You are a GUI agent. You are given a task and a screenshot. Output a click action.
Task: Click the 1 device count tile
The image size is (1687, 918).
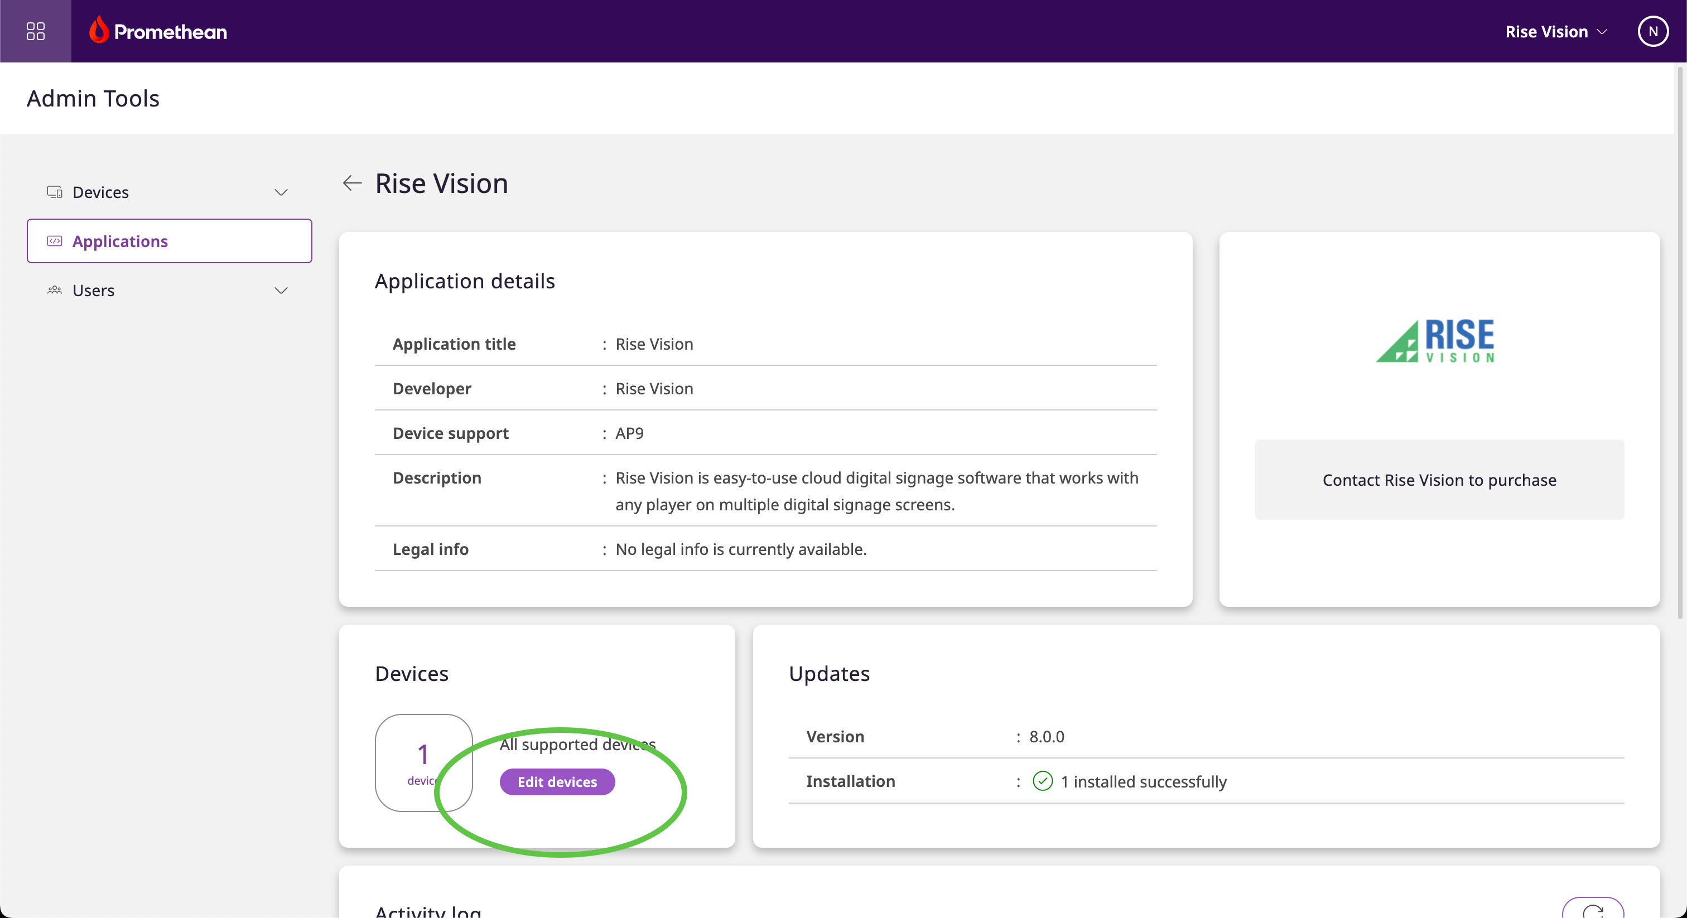(424, 763)
